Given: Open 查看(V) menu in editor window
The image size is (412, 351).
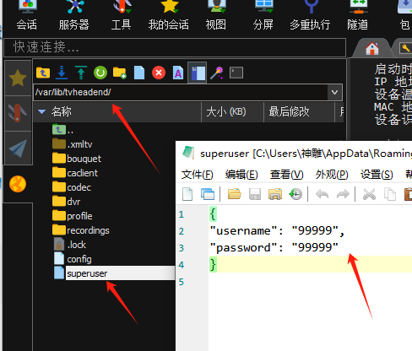Looking at the screenshot, I should [287, 175].
